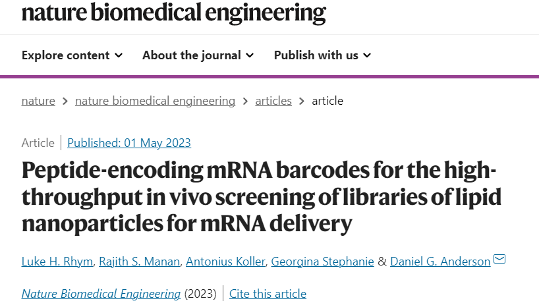Click Cite this article

pos(268,294)
